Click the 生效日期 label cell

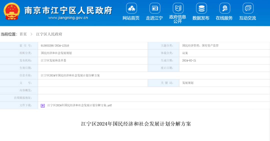pos(19,68)
